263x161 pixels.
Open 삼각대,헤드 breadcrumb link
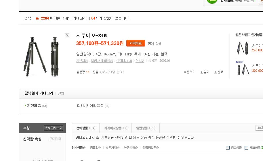tap(124, 61)
